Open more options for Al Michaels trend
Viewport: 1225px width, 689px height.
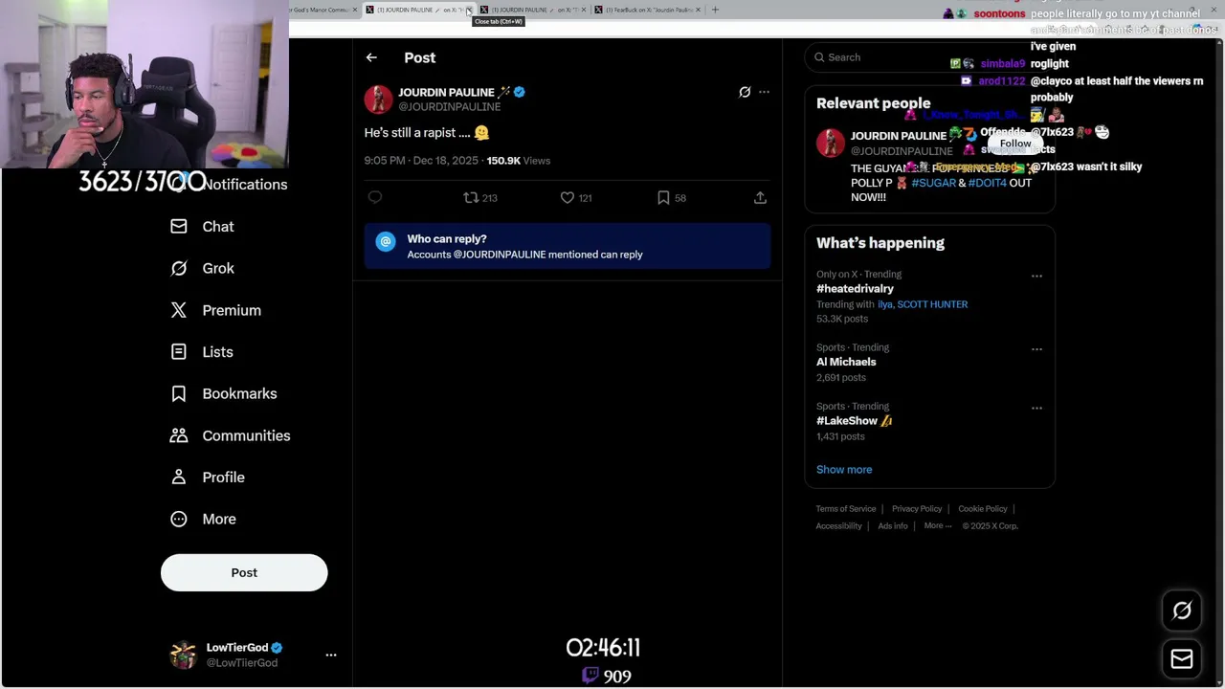(1036, 349)
